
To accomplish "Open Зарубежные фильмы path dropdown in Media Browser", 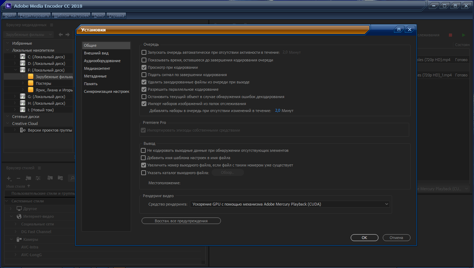I will [x=29, y=35].
